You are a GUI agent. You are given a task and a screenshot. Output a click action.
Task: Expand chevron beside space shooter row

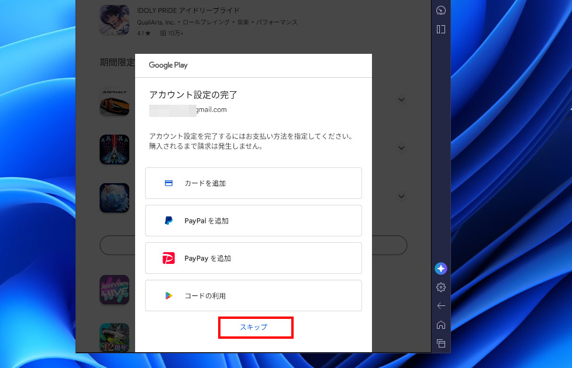pos(401,148)
